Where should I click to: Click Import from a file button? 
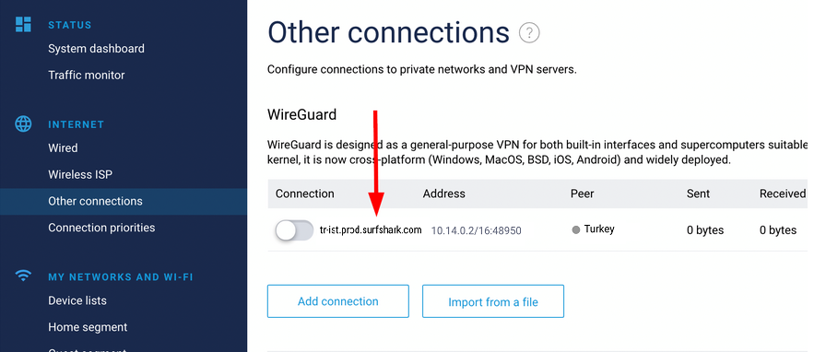tap(493, 302)
